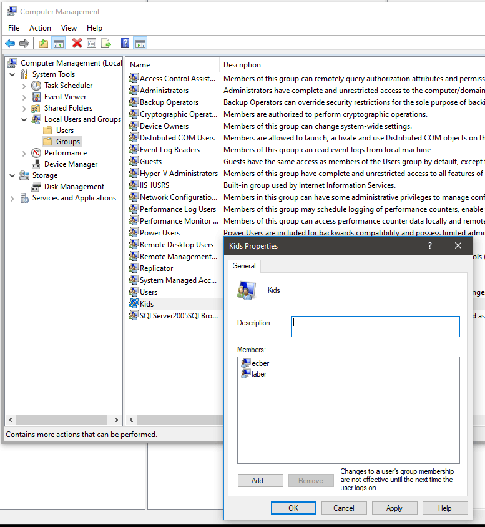The width and height of the screenshot is (485, 527).
Task: Collapse the System Tools node
Action: click(12, 74)
